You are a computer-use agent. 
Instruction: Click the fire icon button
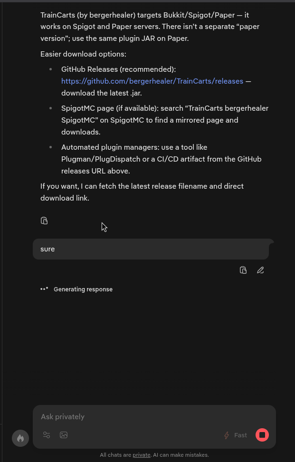20,438
